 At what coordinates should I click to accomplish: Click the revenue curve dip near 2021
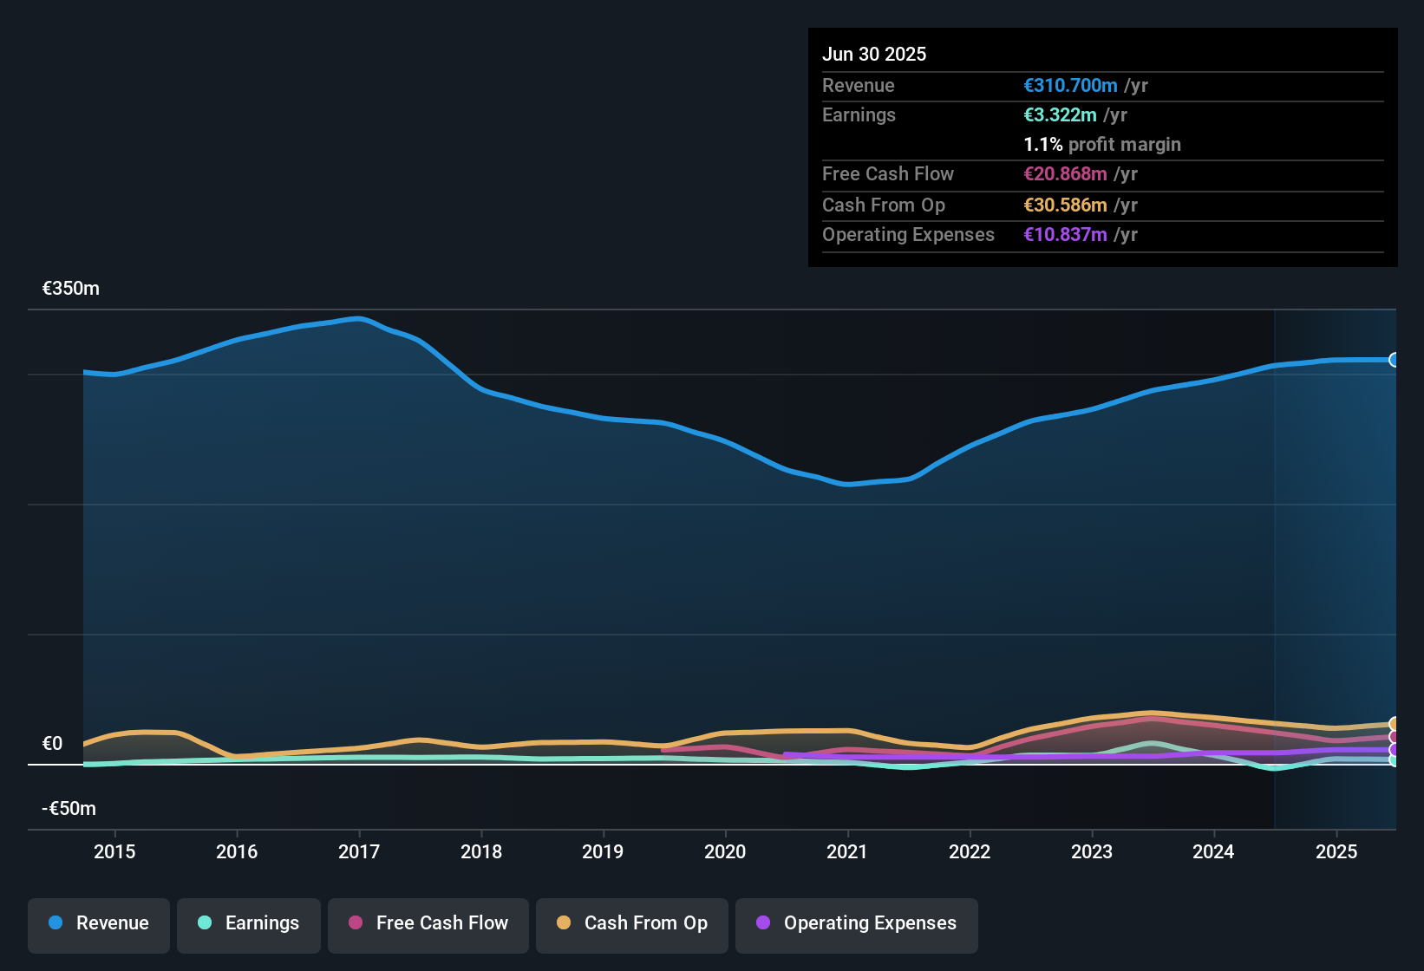coord(850,485)
